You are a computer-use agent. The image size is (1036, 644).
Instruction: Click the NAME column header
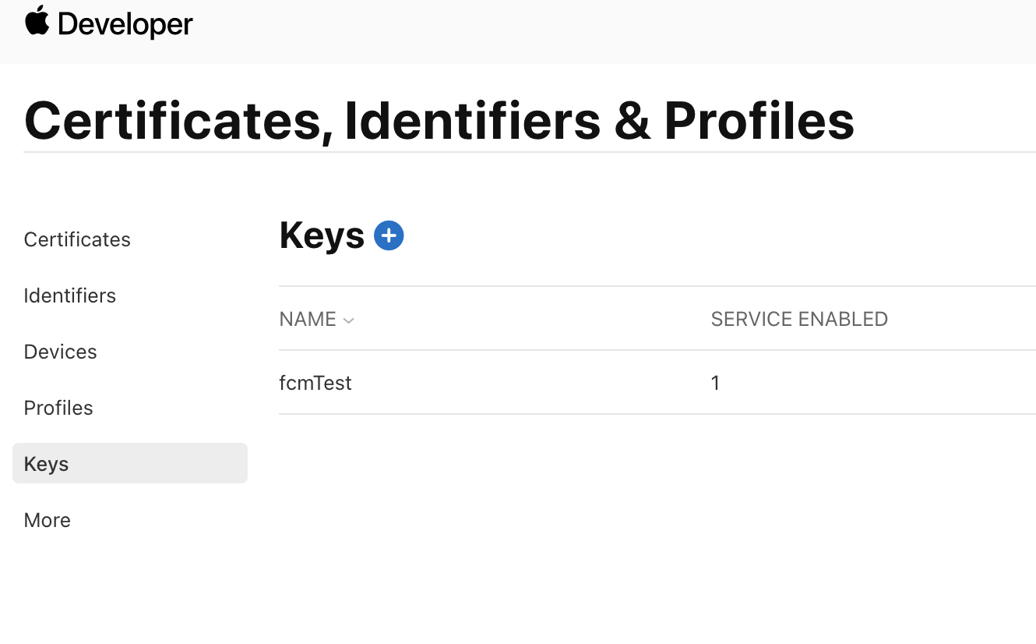[308, 319]
